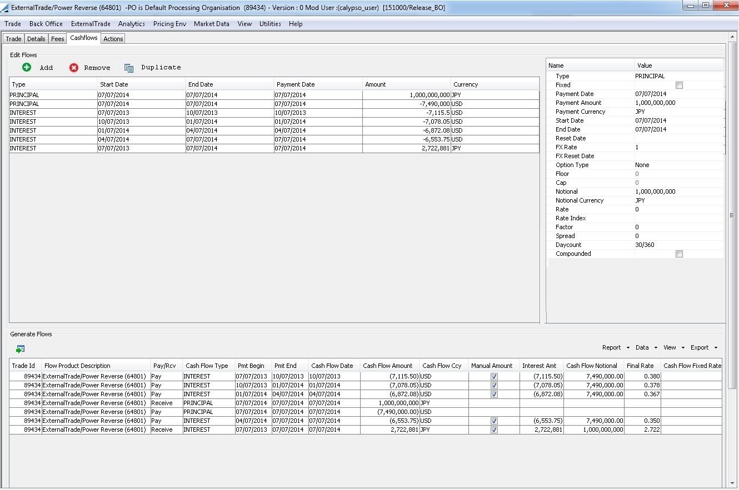Switch to the Trade tab
This screenshot has height=490, width=739.
[13, 39]
